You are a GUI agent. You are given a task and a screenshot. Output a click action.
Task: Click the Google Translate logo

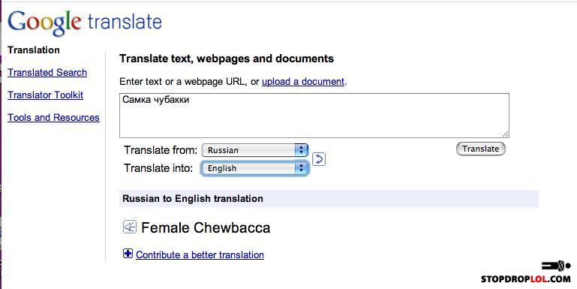tap(85, 23)
